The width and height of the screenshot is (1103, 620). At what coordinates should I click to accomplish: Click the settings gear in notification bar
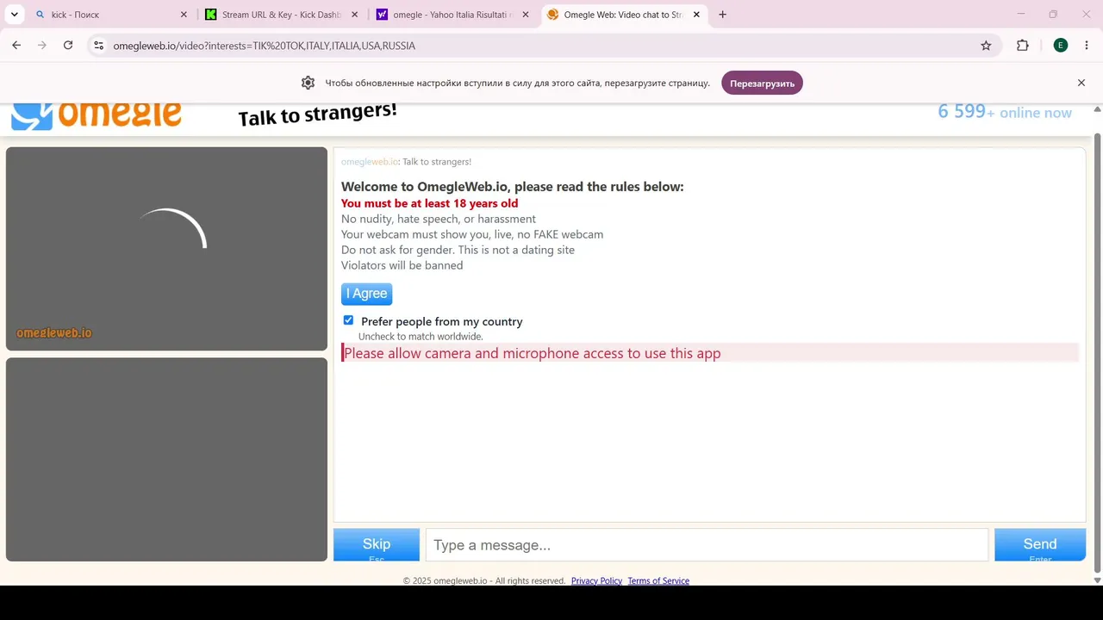click(x=308, y=84)
